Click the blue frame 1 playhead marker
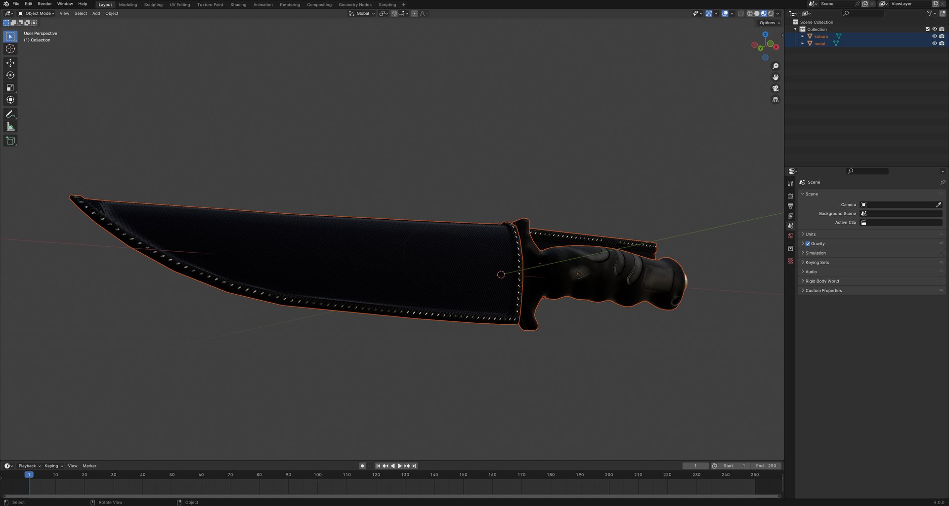Viewport: 949px width, 506px height. pos(29,474)
